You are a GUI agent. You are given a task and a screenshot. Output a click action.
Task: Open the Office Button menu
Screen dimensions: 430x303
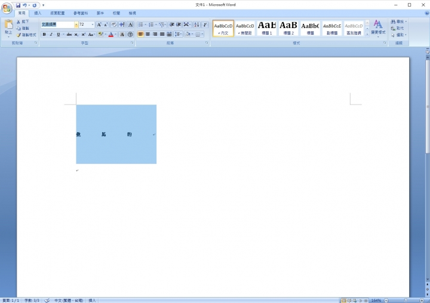point(7,8)
